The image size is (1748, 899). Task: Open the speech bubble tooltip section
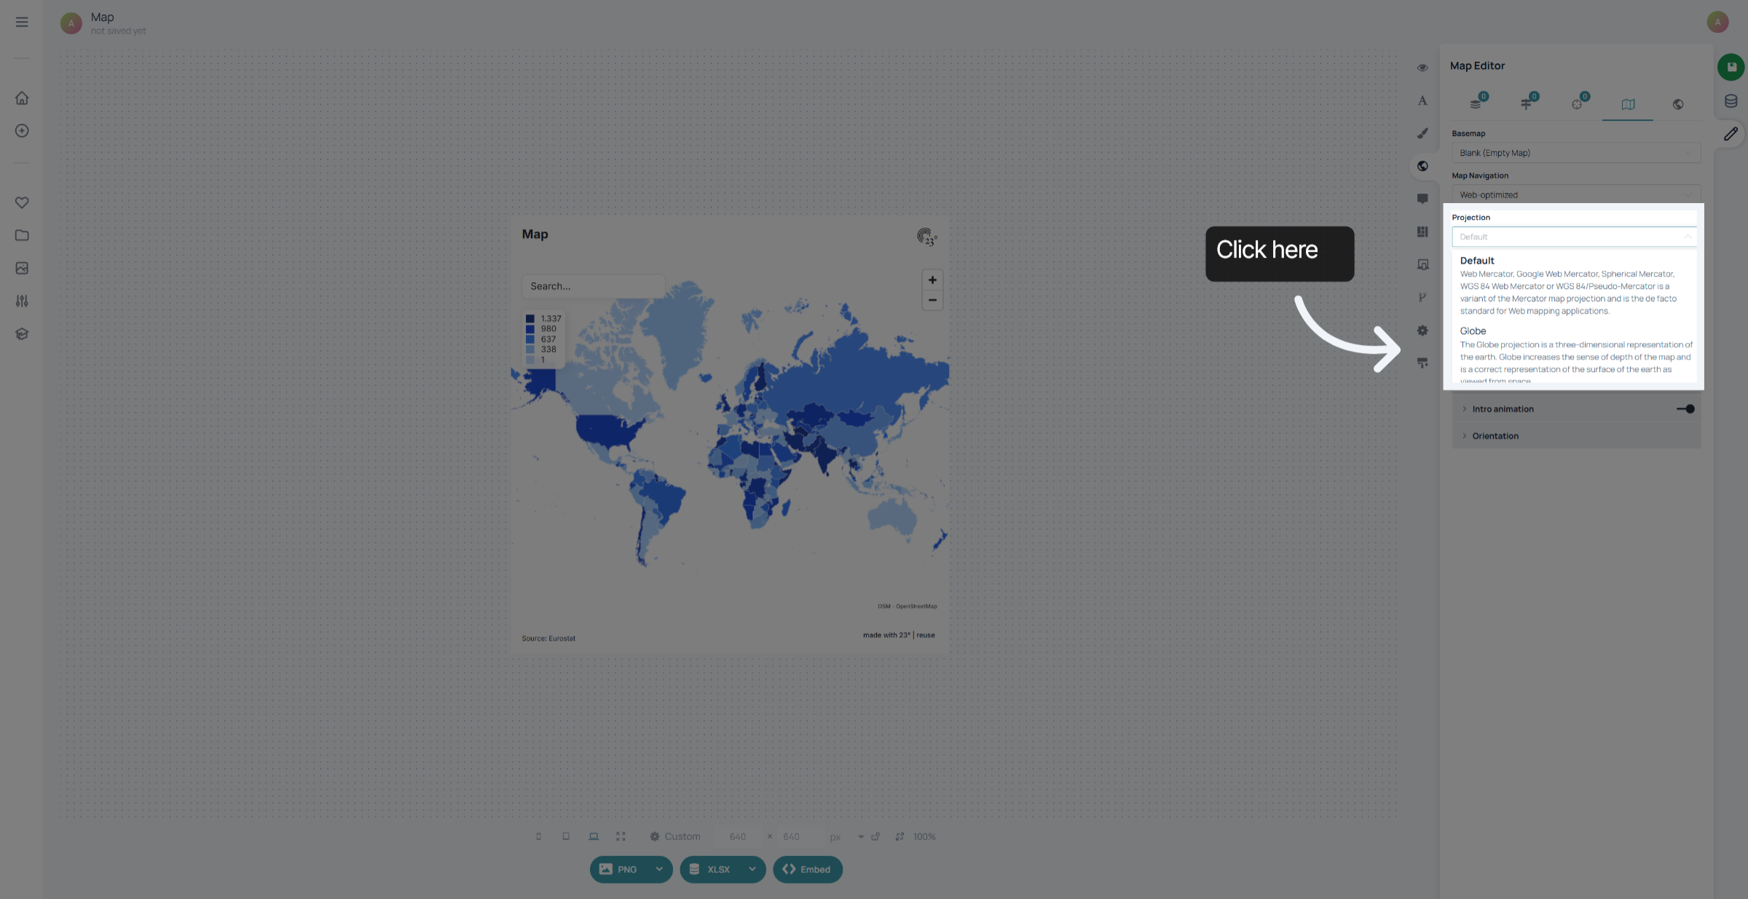(1422, 199)
